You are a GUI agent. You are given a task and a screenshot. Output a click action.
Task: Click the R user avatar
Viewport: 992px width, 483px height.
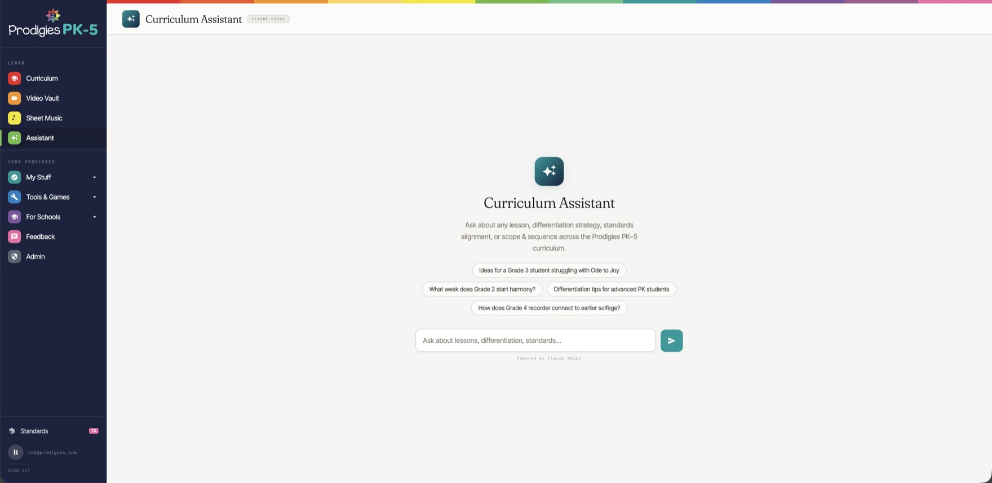pyautogui.click(x=16, y=452)
